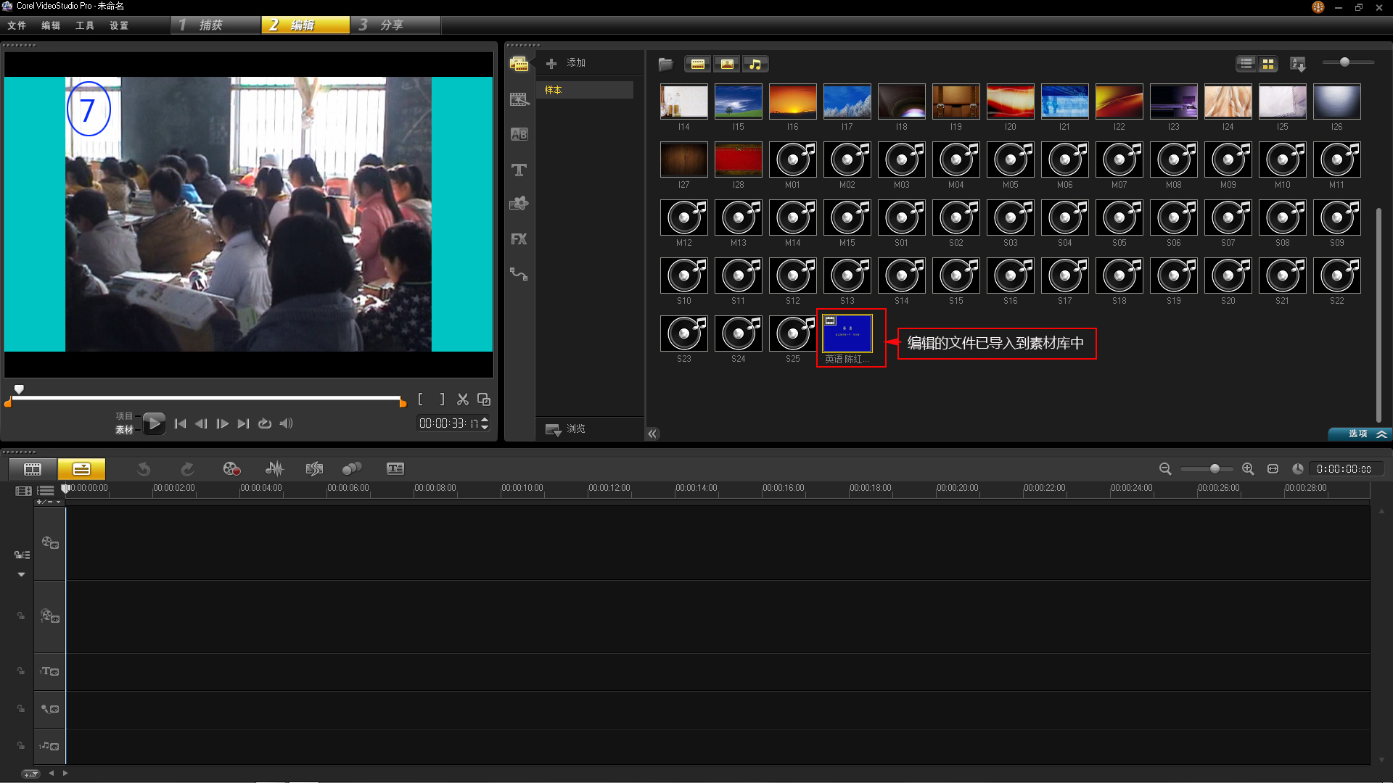Lock the title track padlock

[21, 671]
